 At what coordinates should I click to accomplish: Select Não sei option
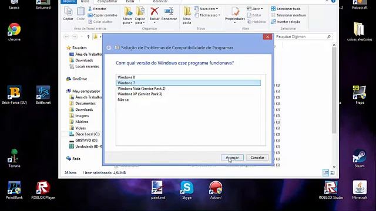tap(188, 100)
